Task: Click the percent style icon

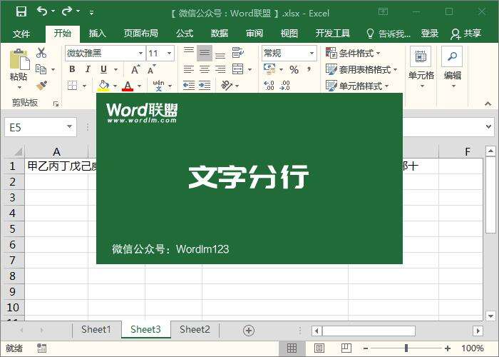Action: click(294, 69)
